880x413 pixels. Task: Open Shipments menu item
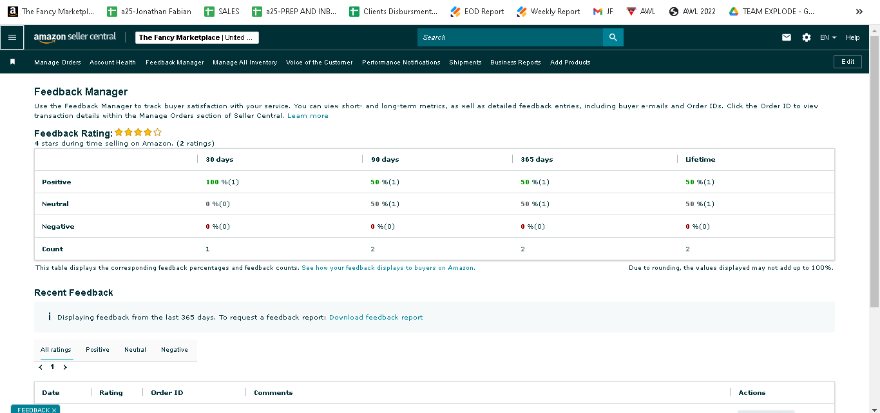[465, 62]
